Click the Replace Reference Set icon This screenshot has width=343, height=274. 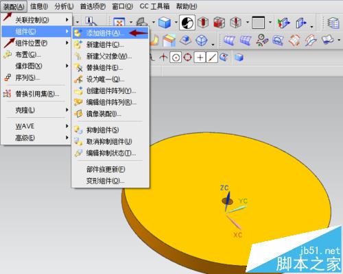(7, 94)
